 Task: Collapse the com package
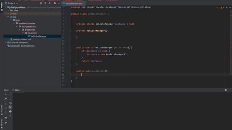[11, 20]
